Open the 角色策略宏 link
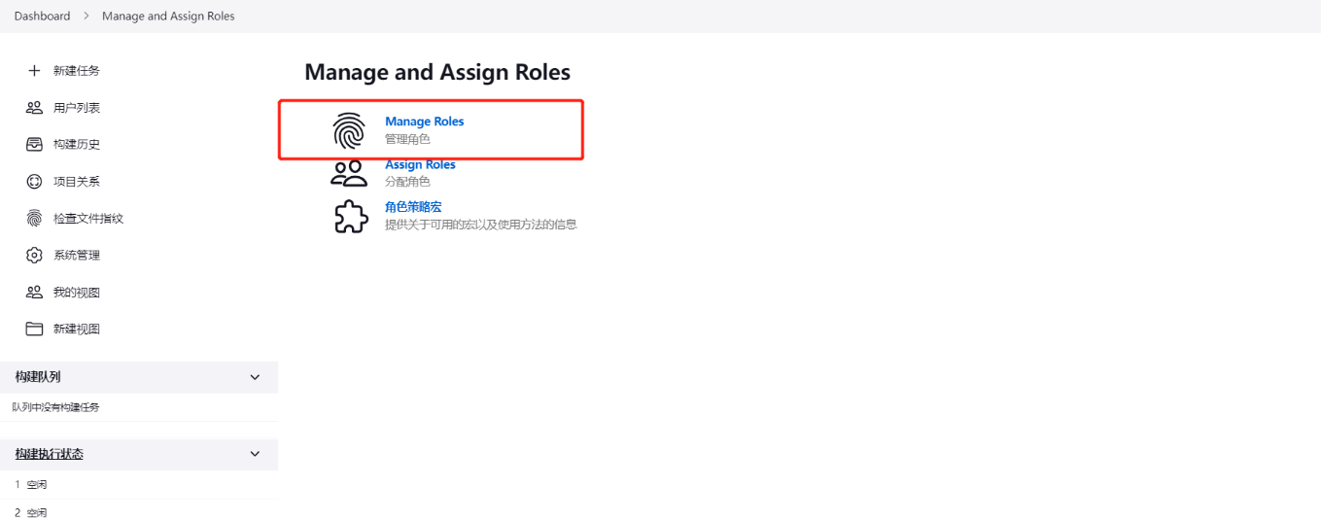The height and width of the screenshot is (521, 1321). coord(413,207)
